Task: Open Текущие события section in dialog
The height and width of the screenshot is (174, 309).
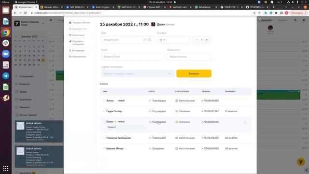Action: 80,23
